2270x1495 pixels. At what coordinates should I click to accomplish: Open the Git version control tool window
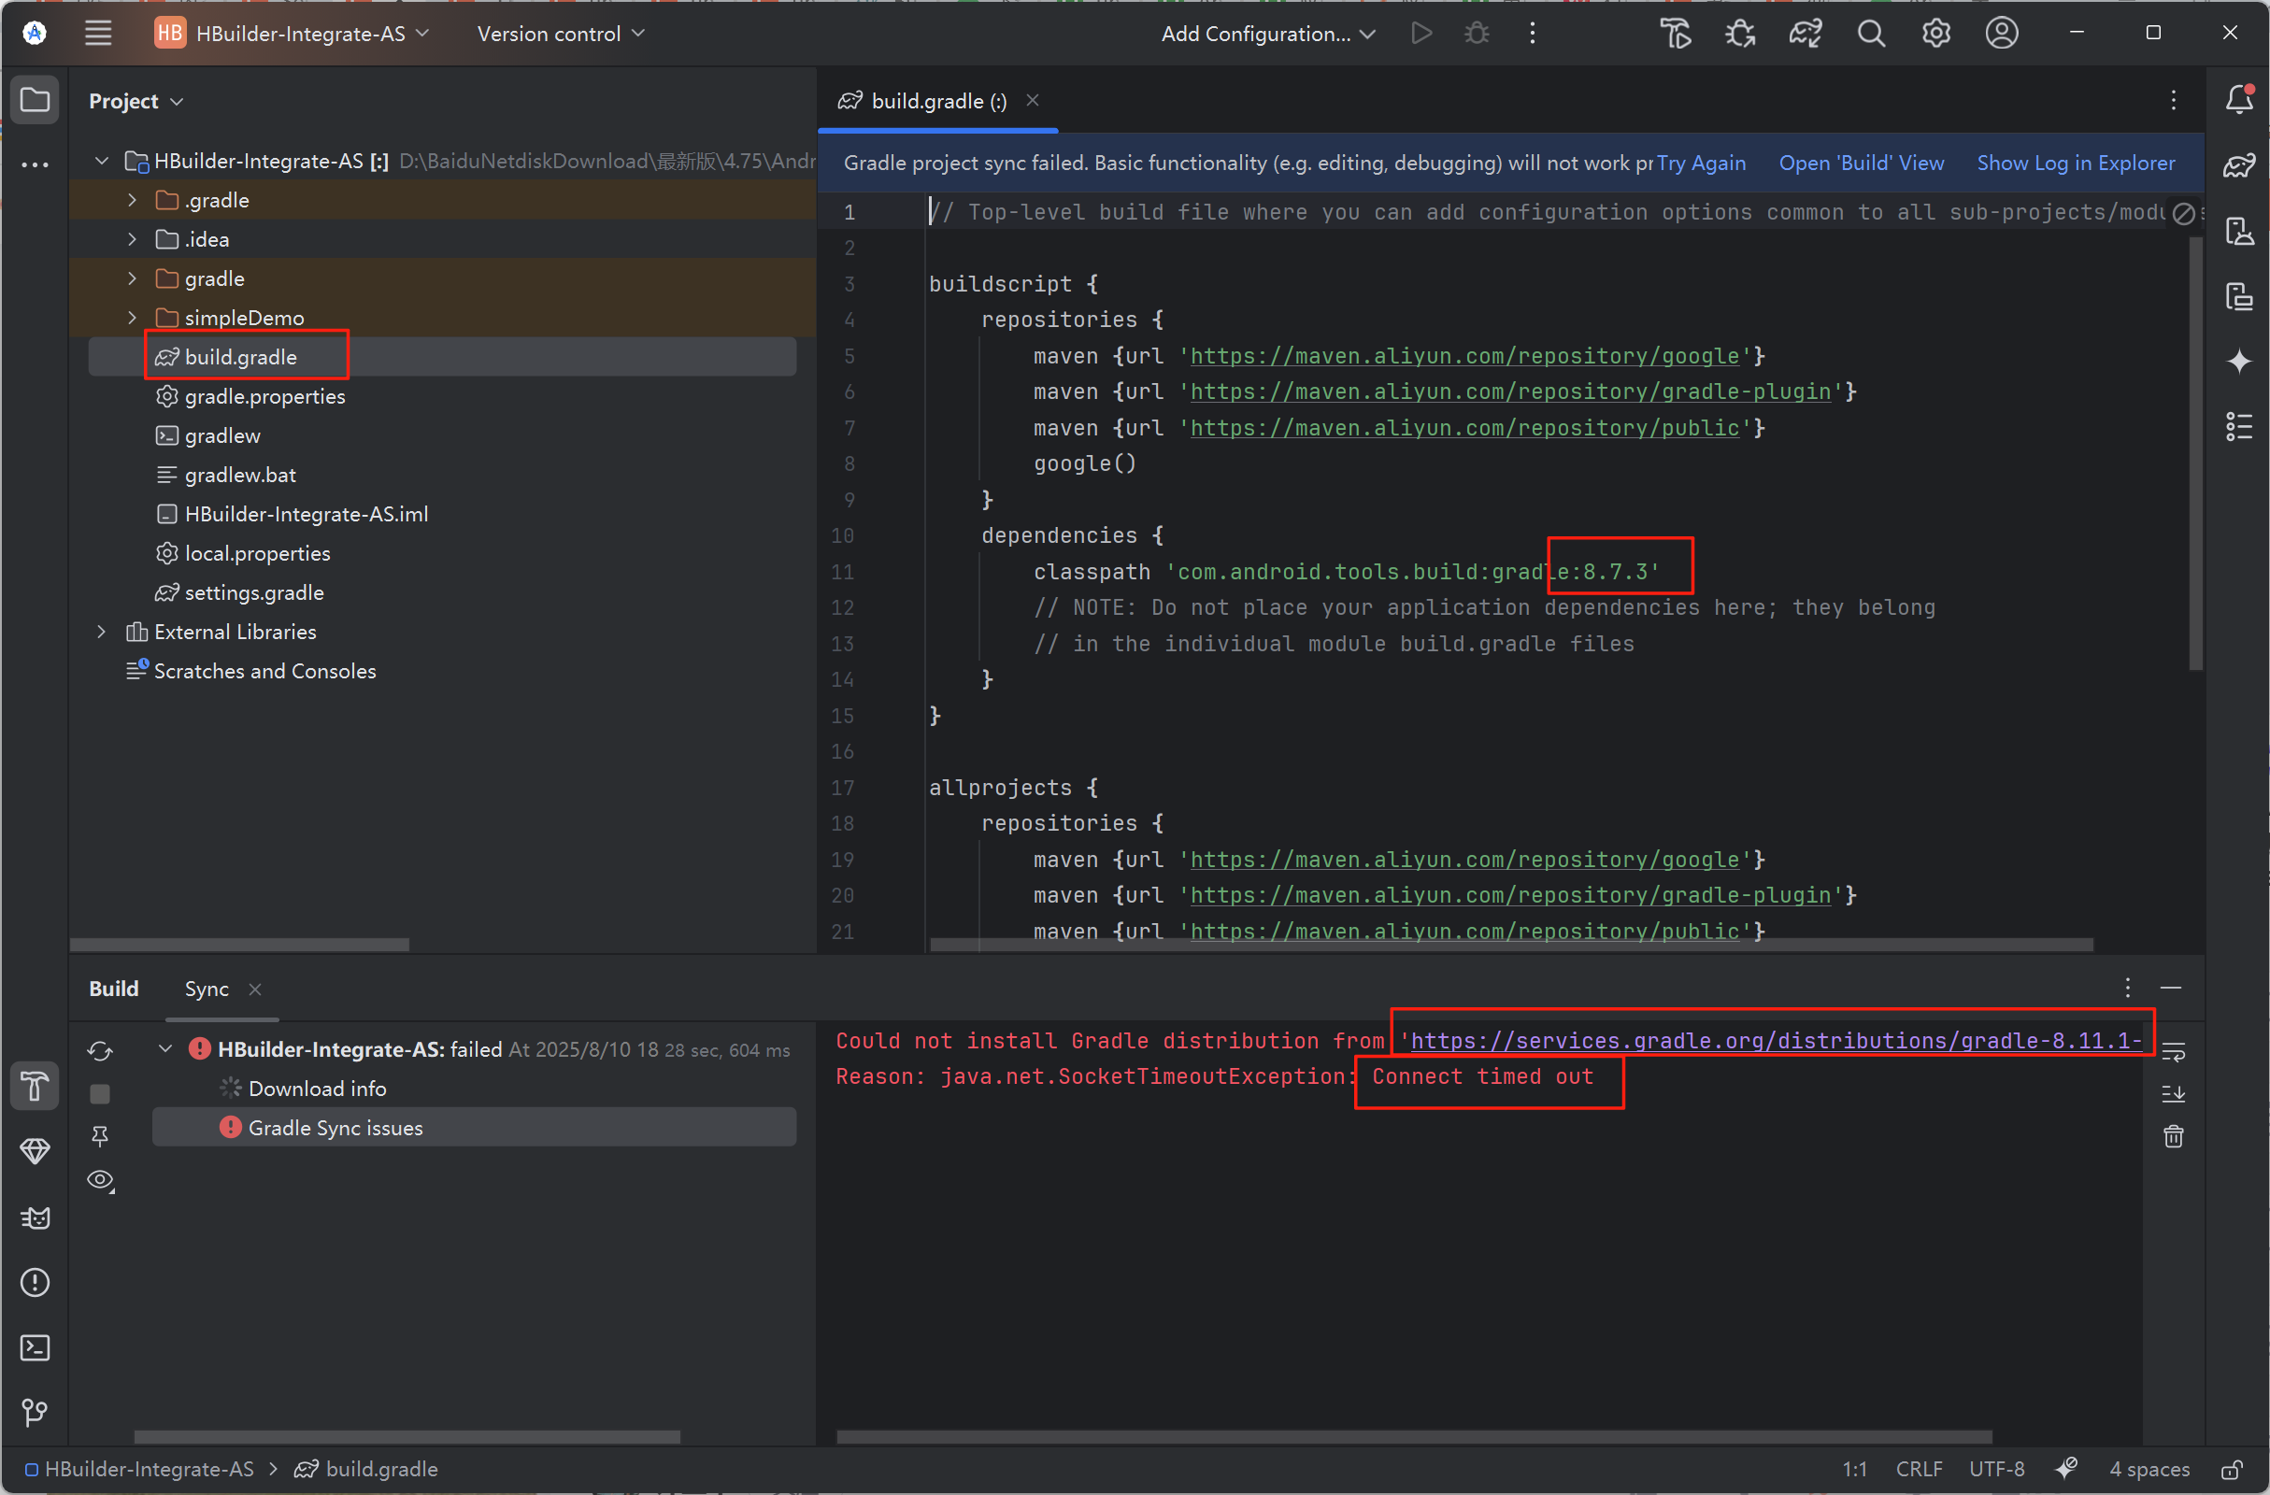coord(35,1412)
